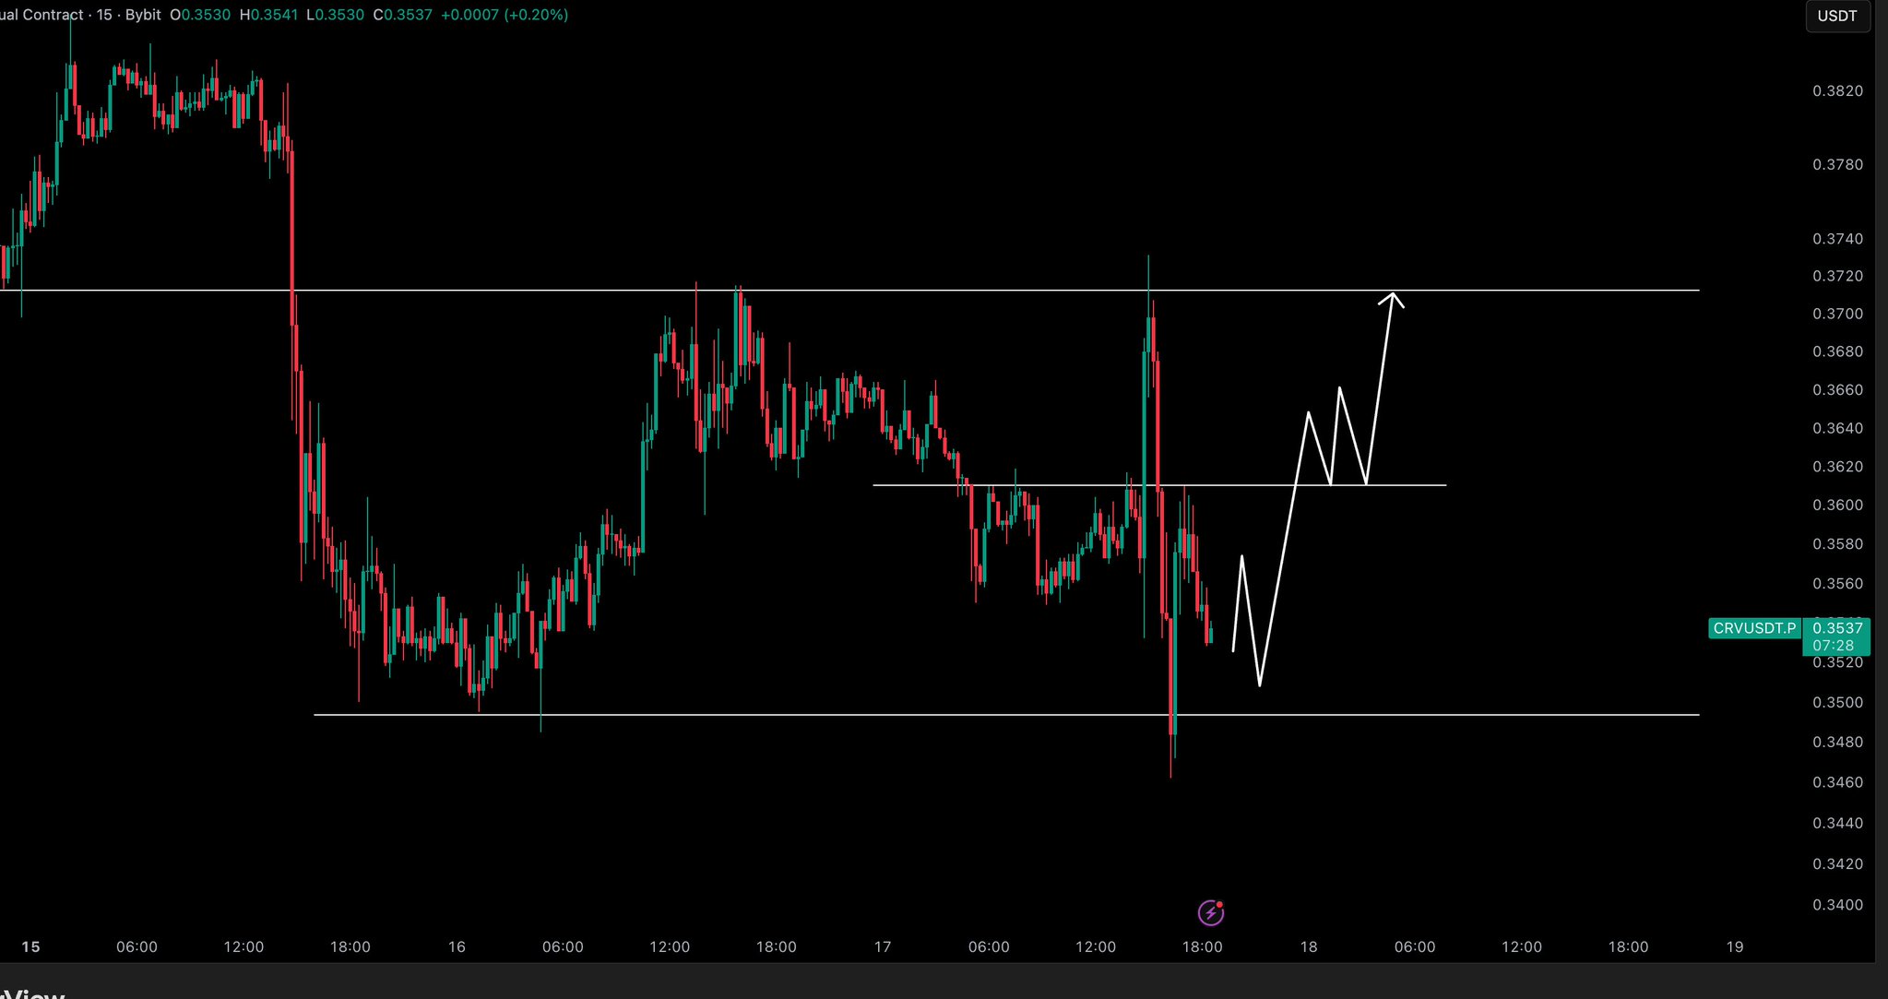
Task: Click the purple lightning bolt event icon
Action: [x=1210, y=913]
